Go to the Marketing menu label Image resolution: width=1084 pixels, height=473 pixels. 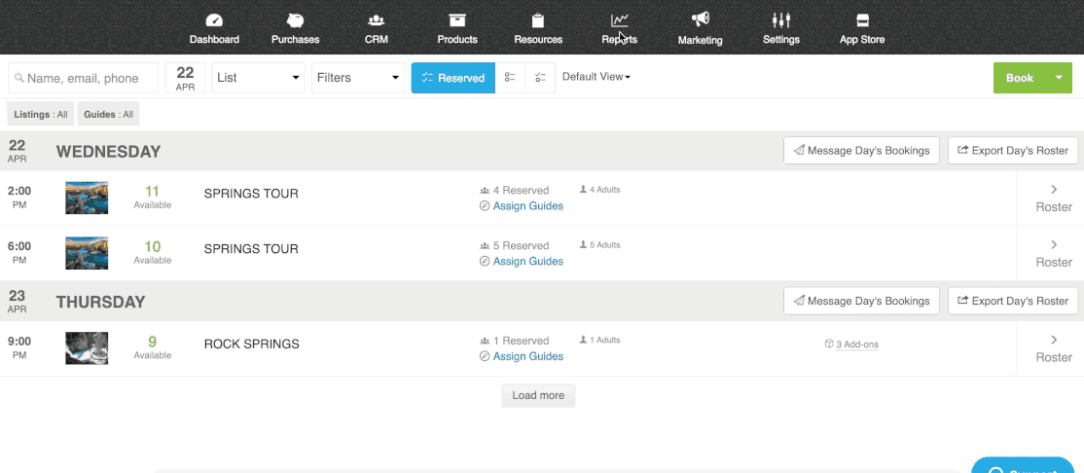tap(701, 40)
